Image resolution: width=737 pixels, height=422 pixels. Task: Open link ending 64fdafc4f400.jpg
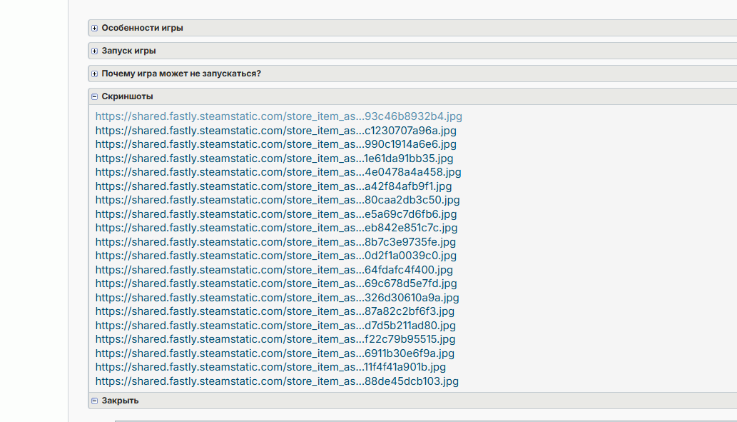pyautogui.click(x=274, y=270)
